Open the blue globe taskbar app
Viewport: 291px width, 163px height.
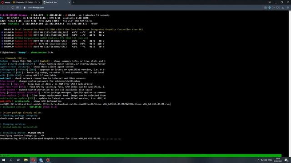(x=41, y=160)
